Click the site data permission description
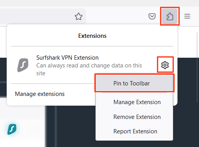This screenshot has width=199, height=147. pos(89,69)
